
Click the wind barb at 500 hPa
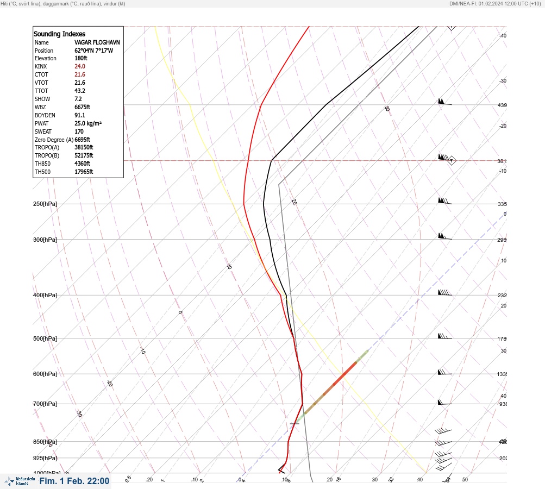444,336
